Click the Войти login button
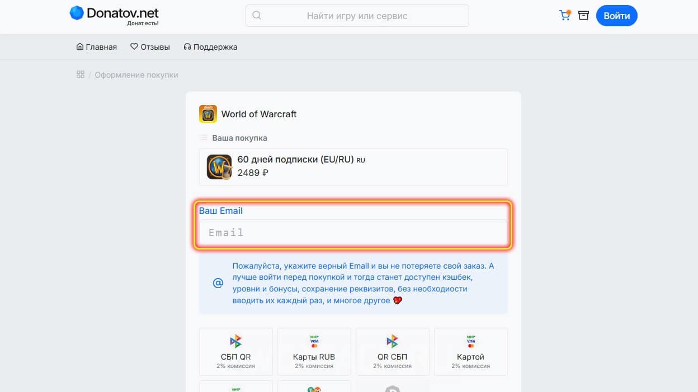The height and width of the screenshot is (392, 698). (x=617, y=16)
